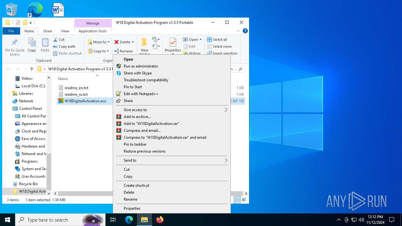
Task: Choose Create shortcut in context menu
Action: tap(171, 186)
